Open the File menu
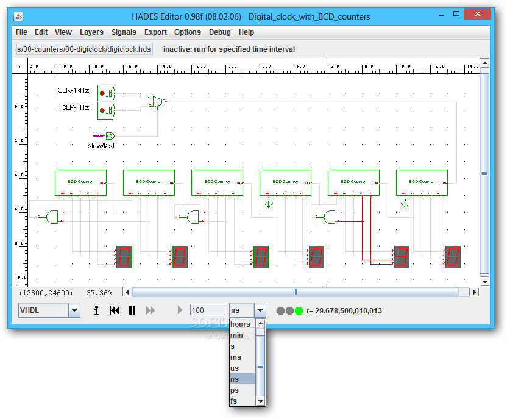Viewport: 507px width, 419px height. (x=21, y=32)
